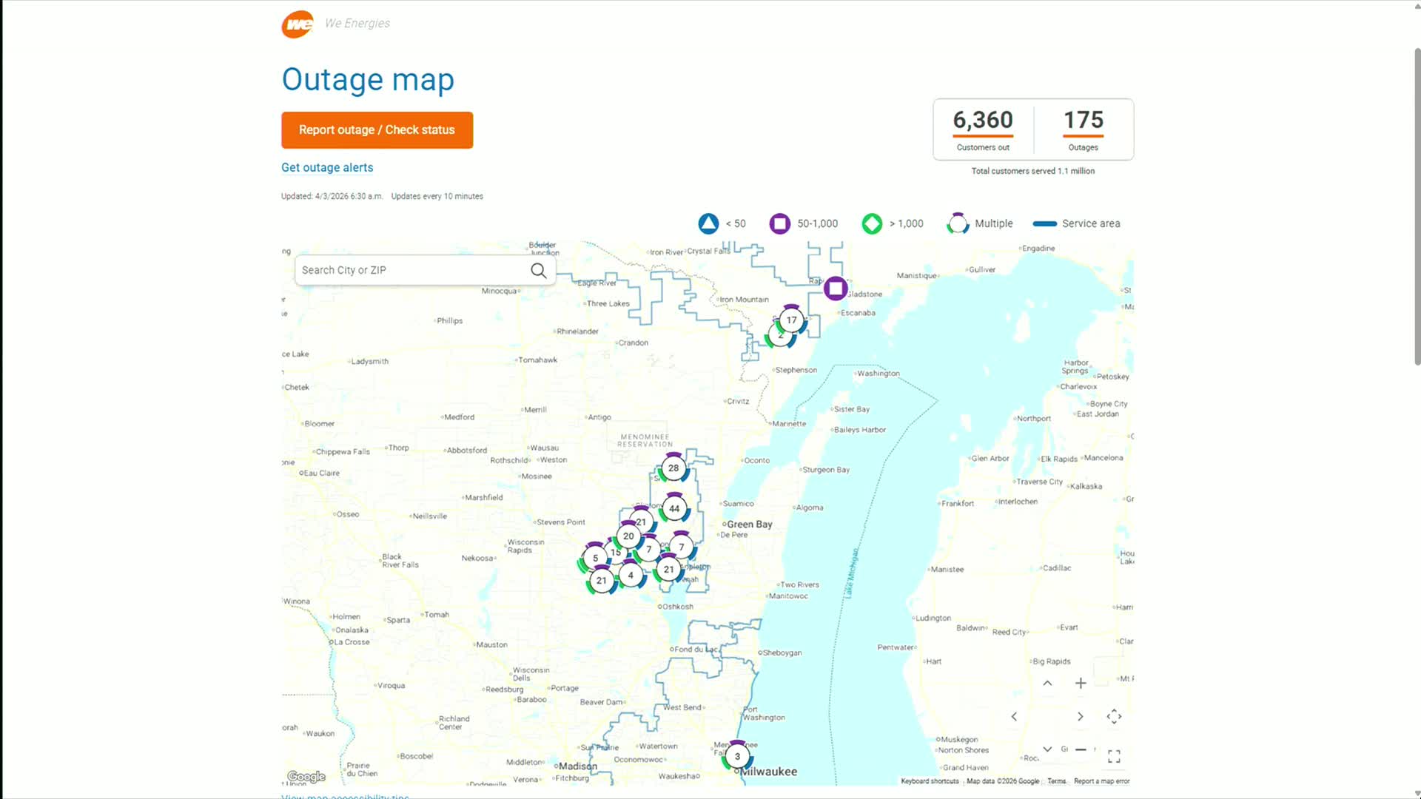Click the 175 Outages figure

[x=1084, y=120]
